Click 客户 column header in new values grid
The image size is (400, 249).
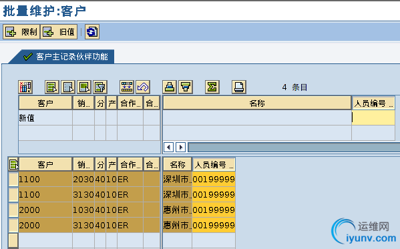tap(45, 103)
